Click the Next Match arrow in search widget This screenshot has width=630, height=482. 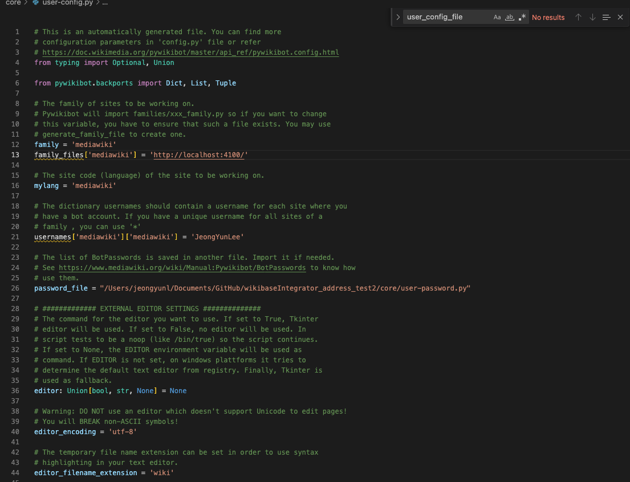click(592, 17)
